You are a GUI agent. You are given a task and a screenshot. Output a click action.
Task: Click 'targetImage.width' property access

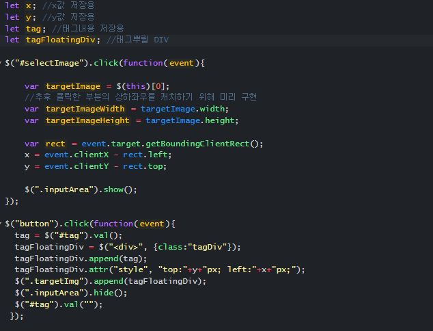click(x=183, y=109)
